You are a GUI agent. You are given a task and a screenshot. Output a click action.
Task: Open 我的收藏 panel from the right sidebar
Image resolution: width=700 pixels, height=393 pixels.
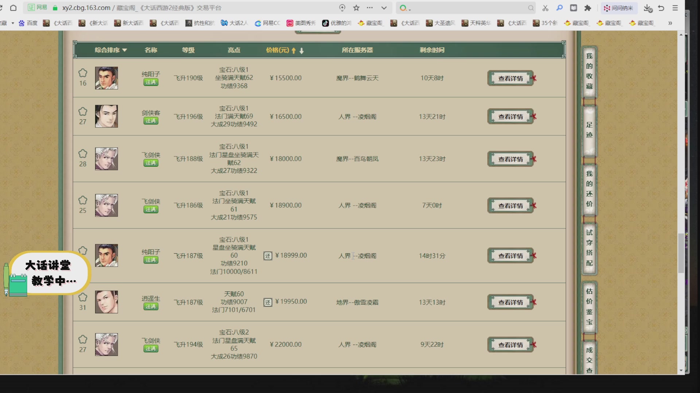pyautogui.click(x=589, y=73)
